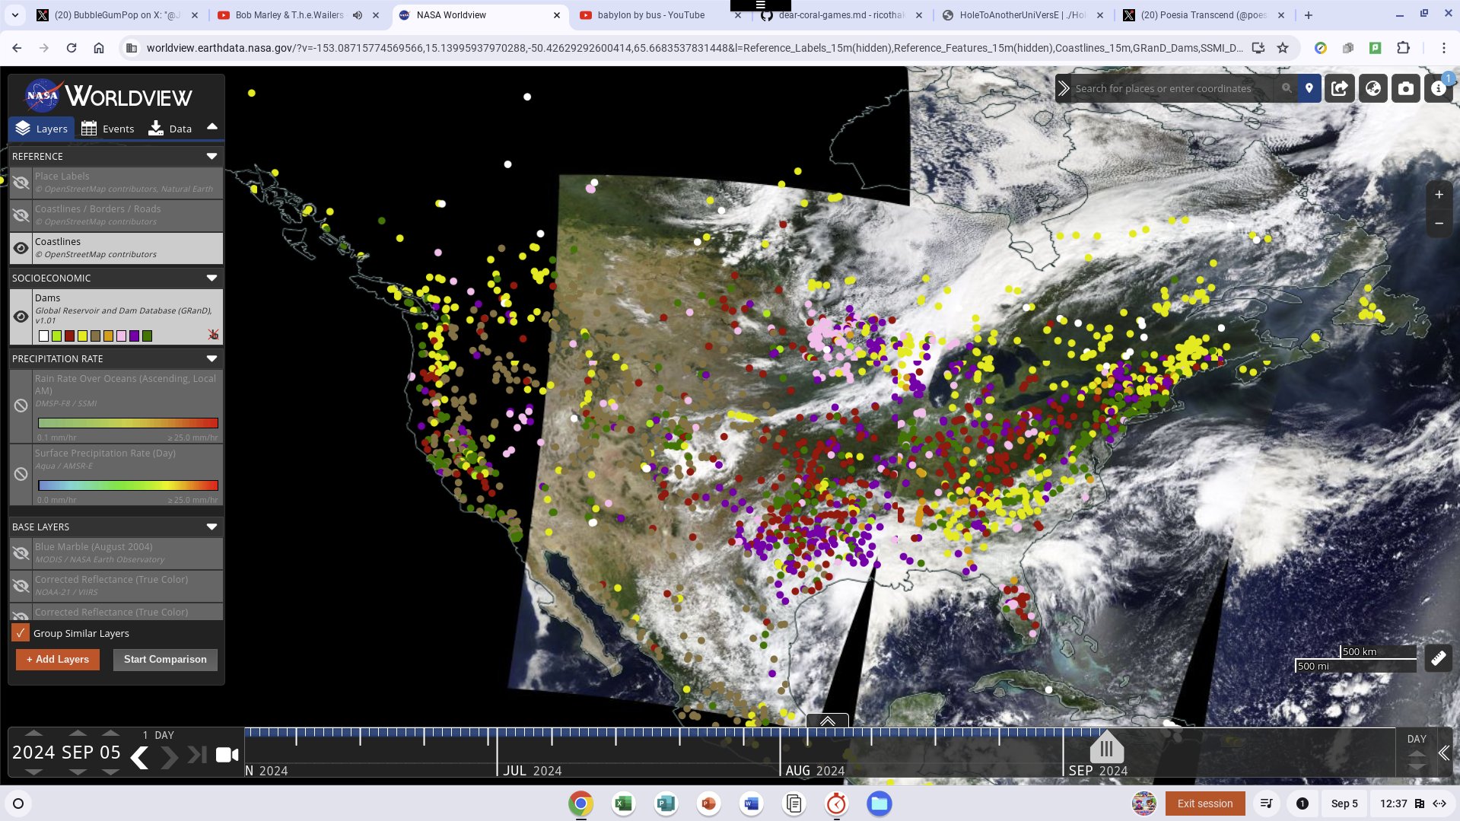1460x821 pixels.
Task: Open the ChromeOS launcher circle
Action: coord(18,803)
